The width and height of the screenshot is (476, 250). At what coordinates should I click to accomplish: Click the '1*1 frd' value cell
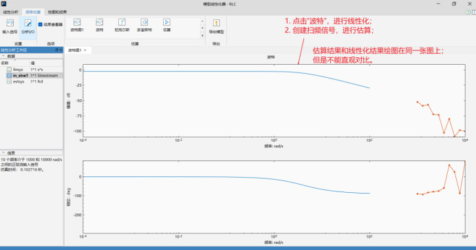(36, 81)
